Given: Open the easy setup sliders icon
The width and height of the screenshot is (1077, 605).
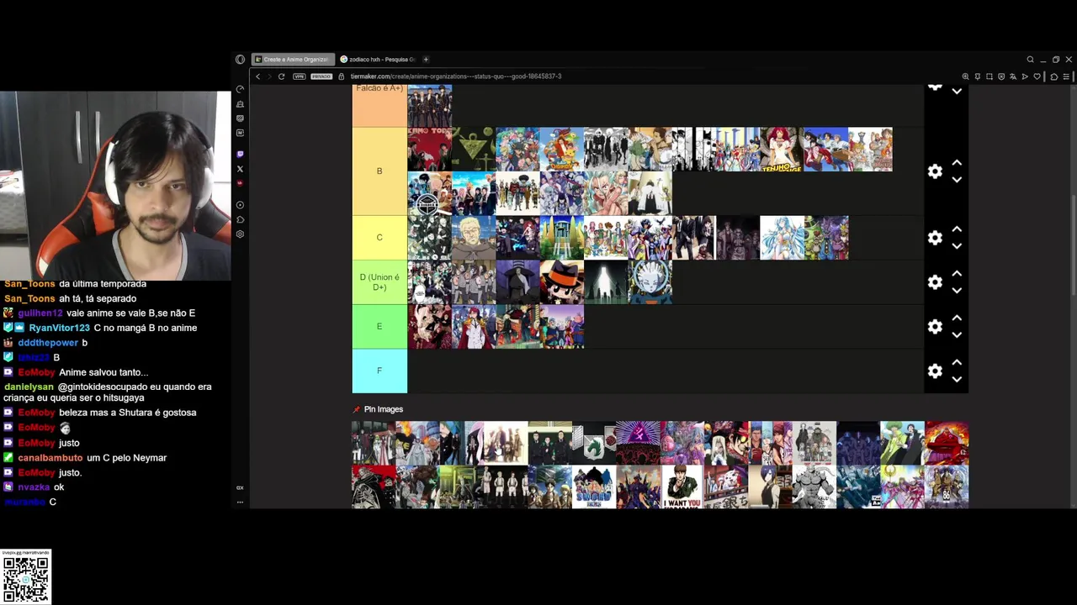Looking at the screenshot, I should pos(1066,76).
